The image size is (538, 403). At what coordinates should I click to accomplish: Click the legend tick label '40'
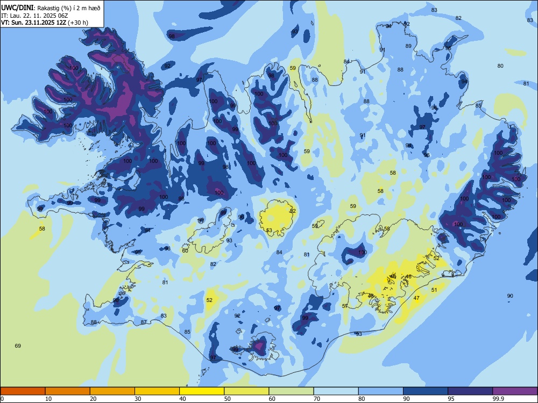click(183, 399)
